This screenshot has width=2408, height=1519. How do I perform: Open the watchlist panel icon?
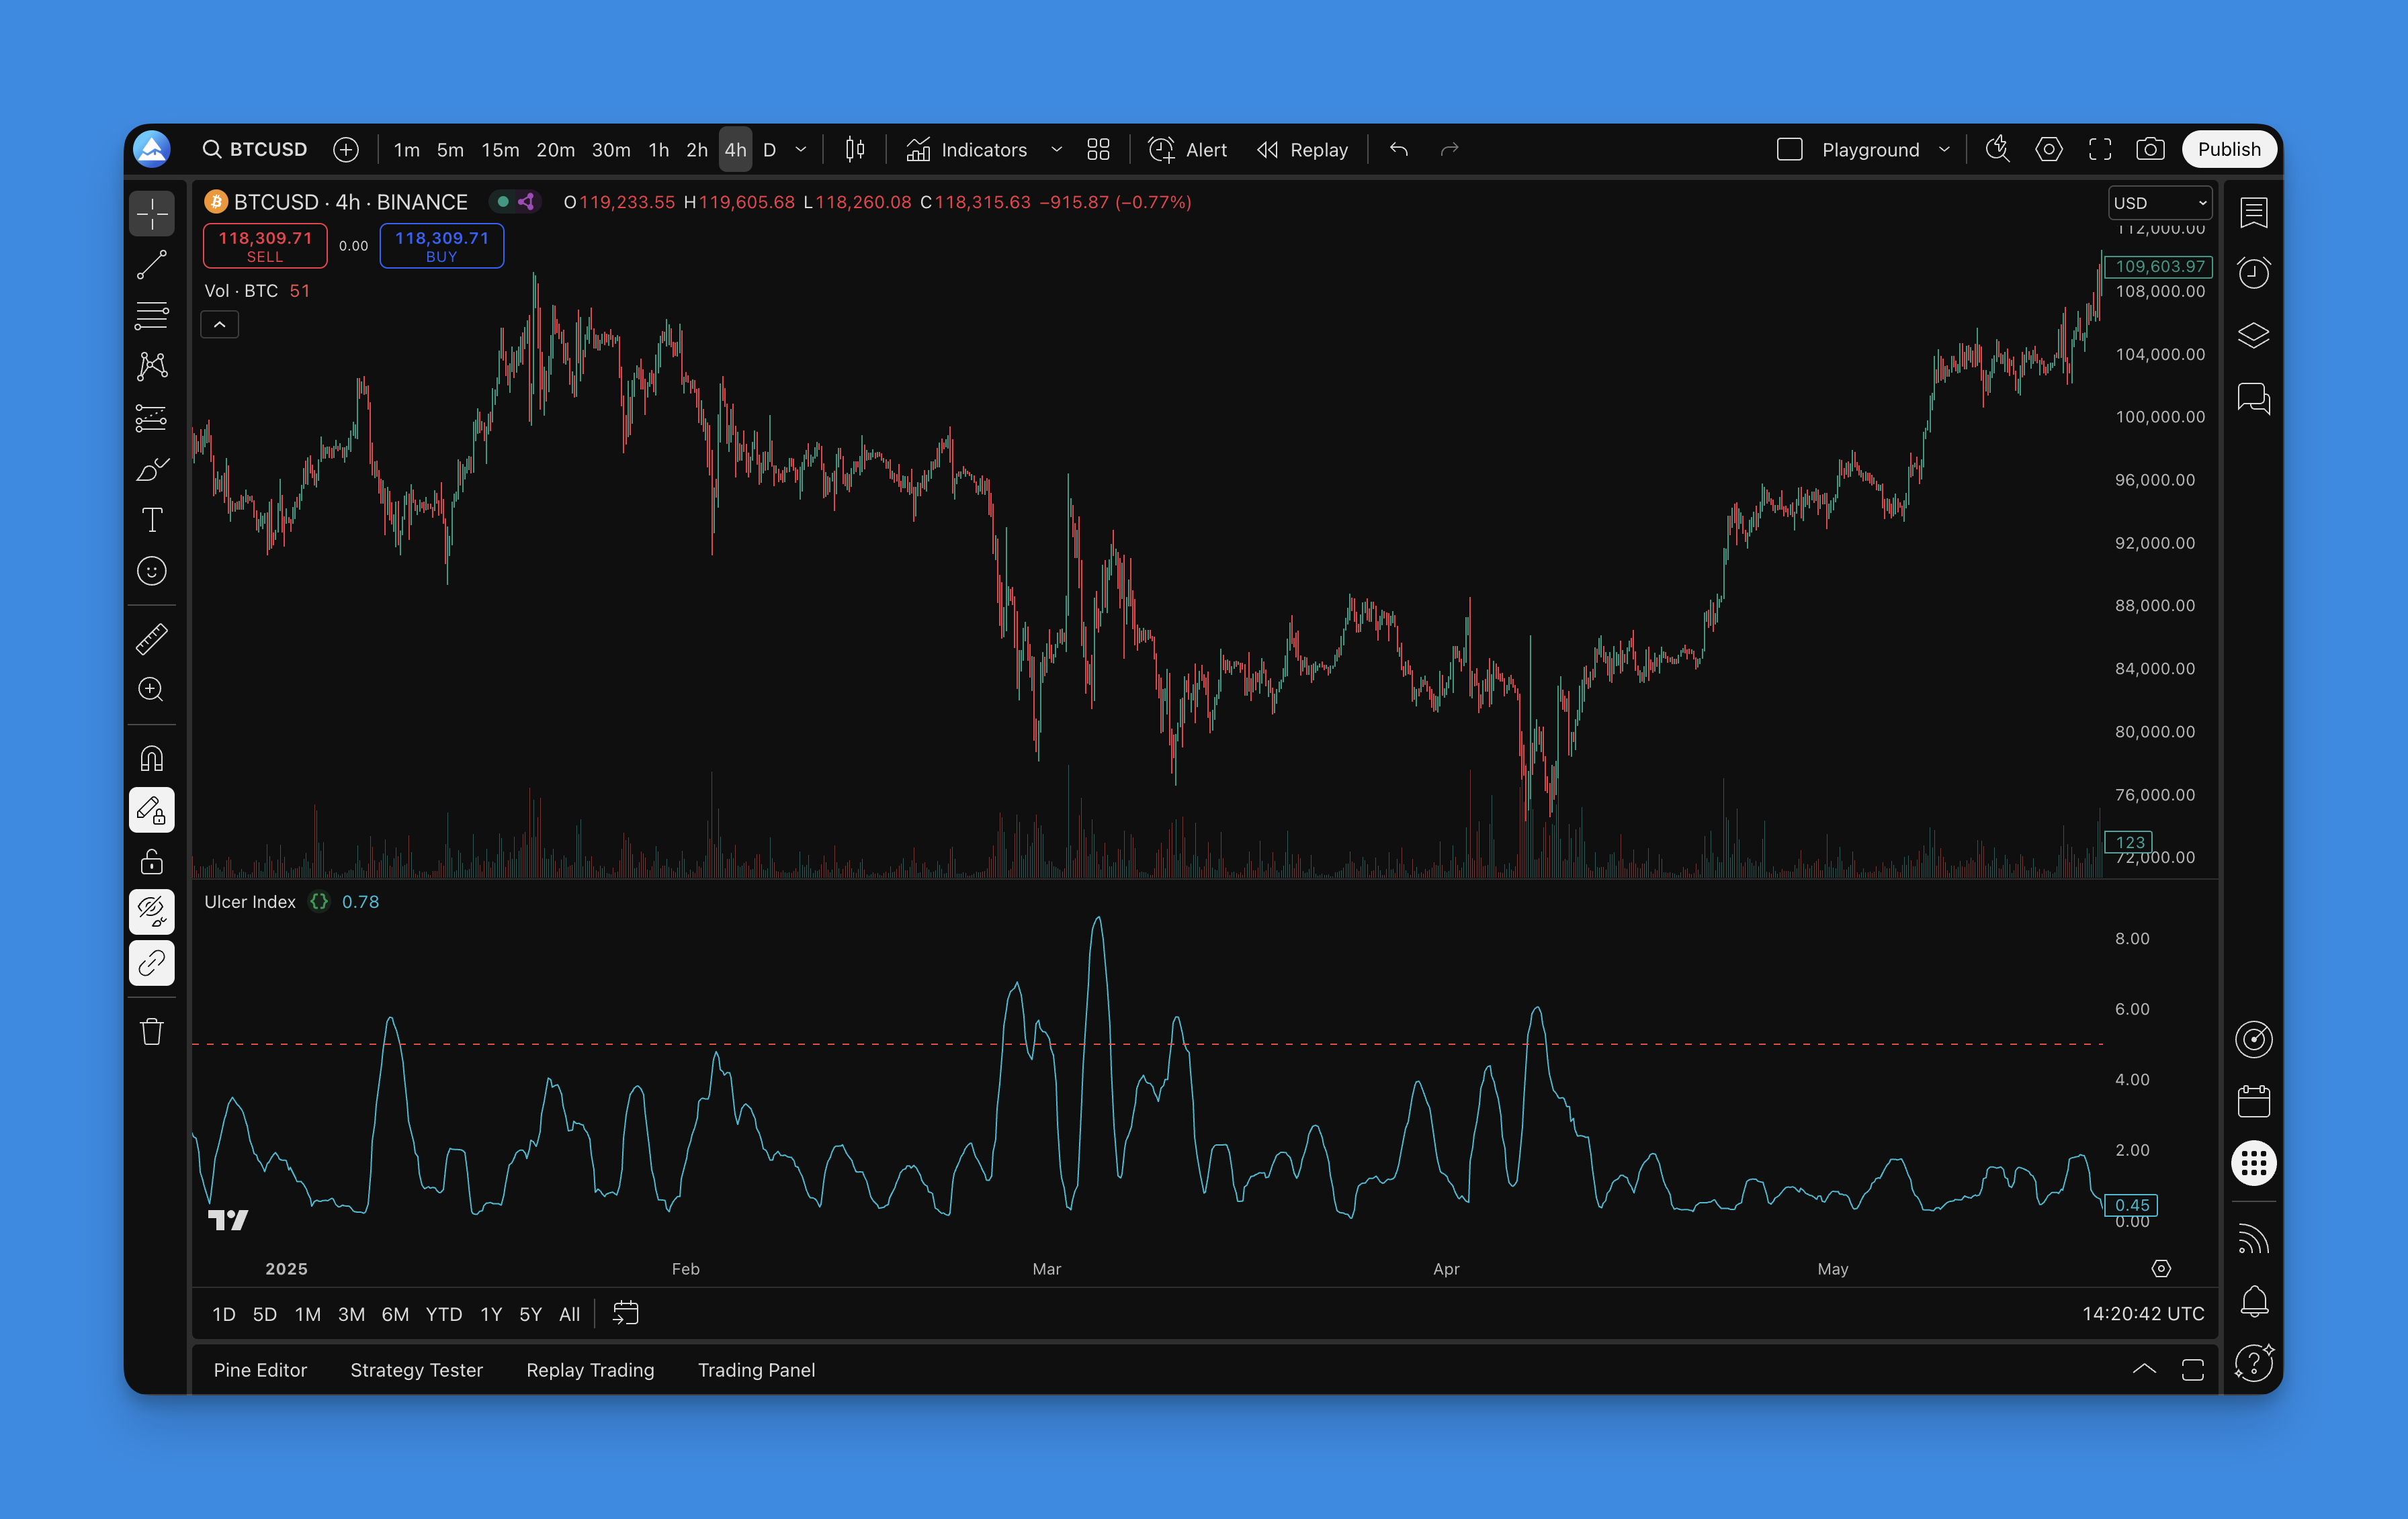point(2254,212)
